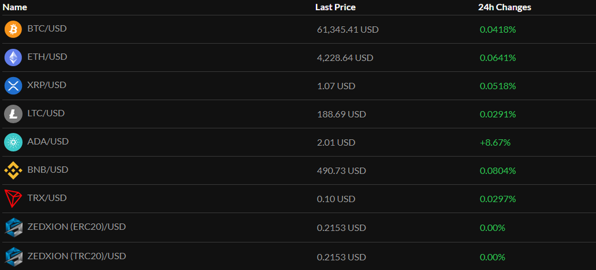Image resolution: width=596 pixels, height=270 pixels.
Task: Click the BNB/USD 0.0804% change value
Action: point(498,171)
